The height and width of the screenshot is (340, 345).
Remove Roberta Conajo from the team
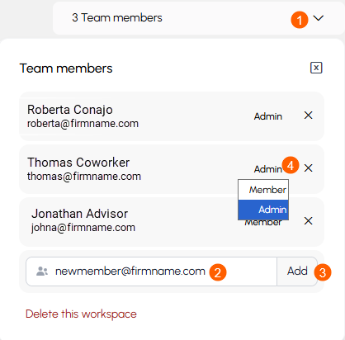(x=309, y=116)
